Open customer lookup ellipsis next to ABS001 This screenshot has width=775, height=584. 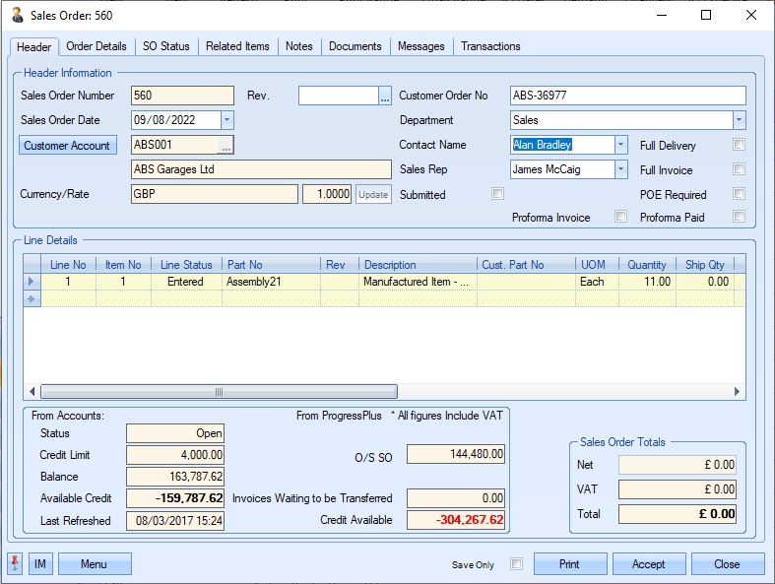pos(226,145)
